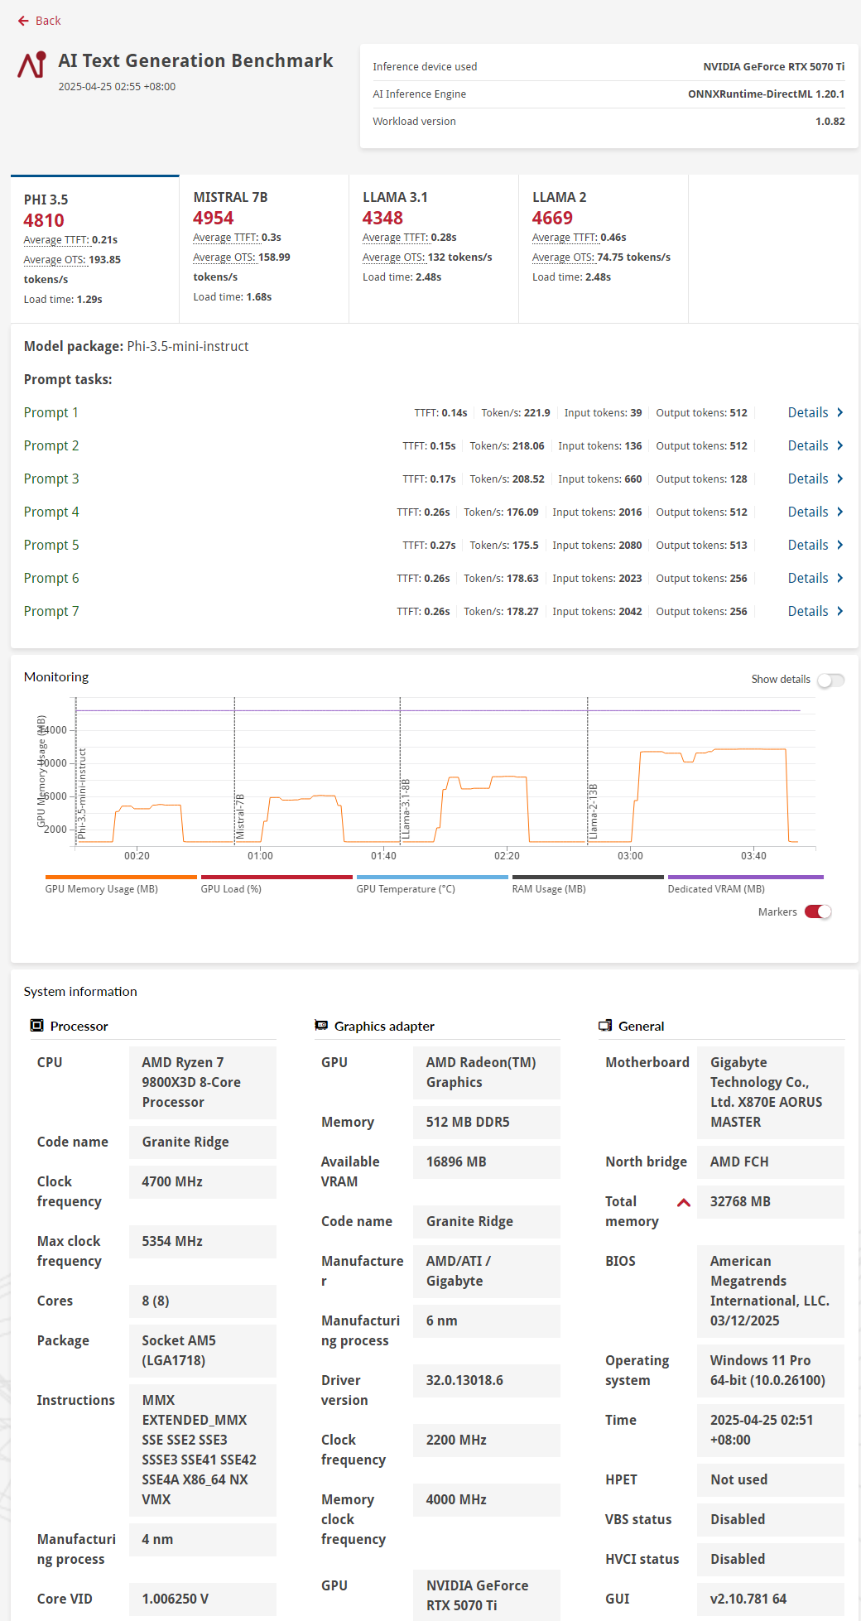Click the chevron arrow beside Prompt 7 Details
This screenshot has height=1621, width=861.
coord(839,611)
